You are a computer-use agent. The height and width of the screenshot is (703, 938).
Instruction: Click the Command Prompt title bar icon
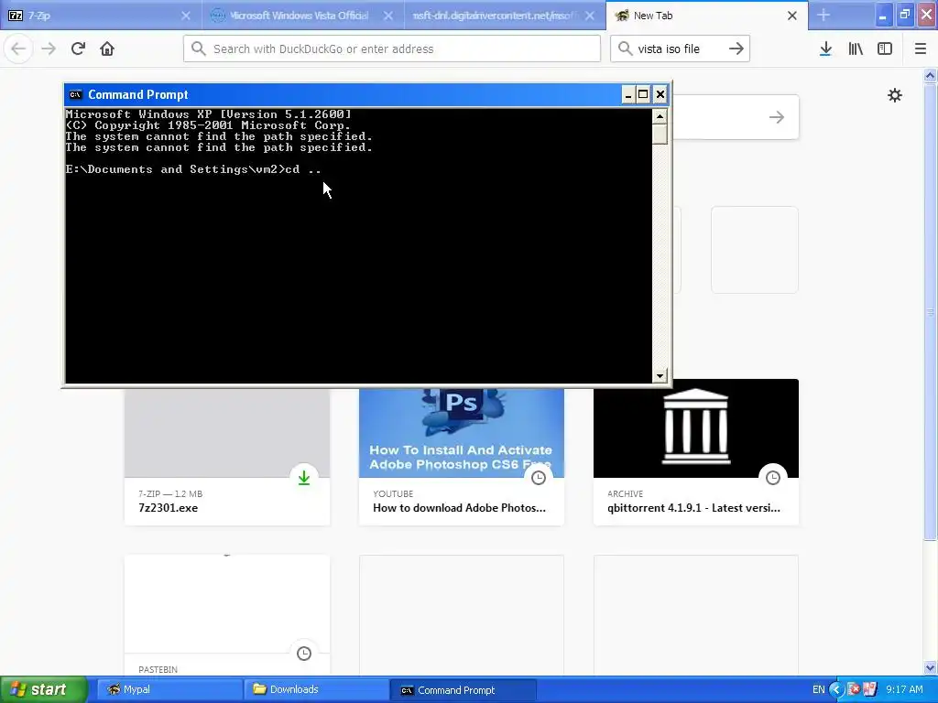tap(75, 94)
